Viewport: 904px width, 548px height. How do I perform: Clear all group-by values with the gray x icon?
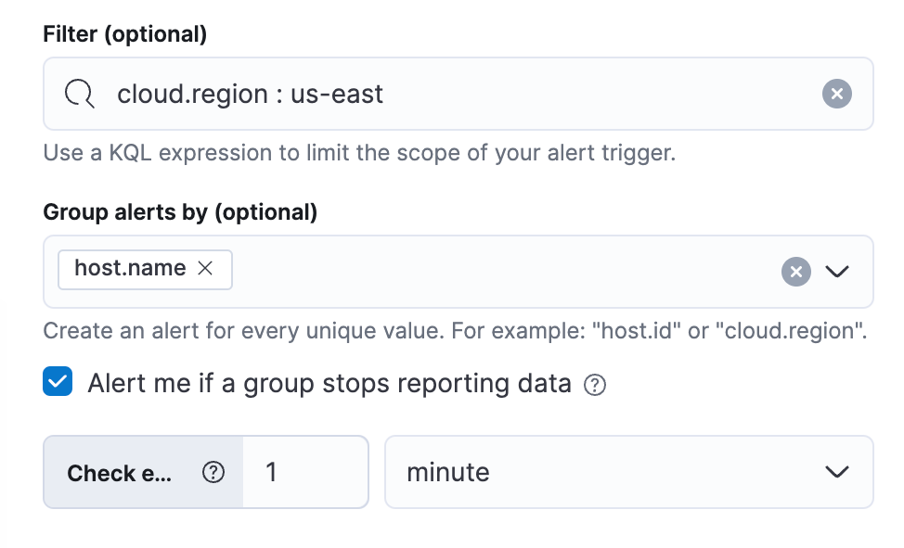click(x=795, y=271)
